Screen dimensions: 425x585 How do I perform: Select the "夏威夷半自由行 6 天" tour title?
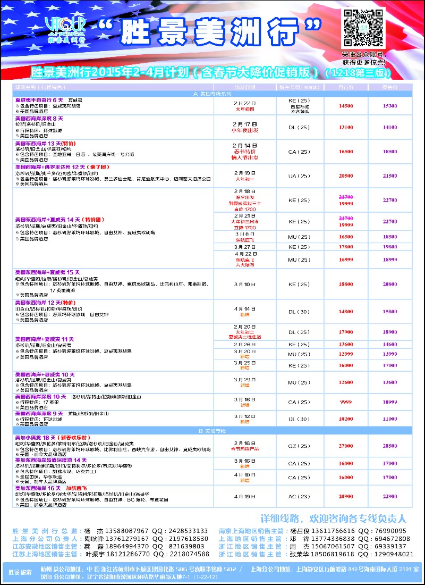[x=39, y=101]
